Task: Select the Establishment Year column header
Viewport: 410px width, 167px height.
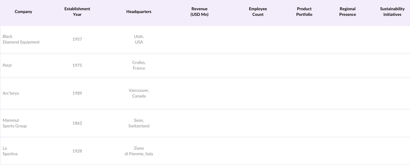Action: (77, 12)
